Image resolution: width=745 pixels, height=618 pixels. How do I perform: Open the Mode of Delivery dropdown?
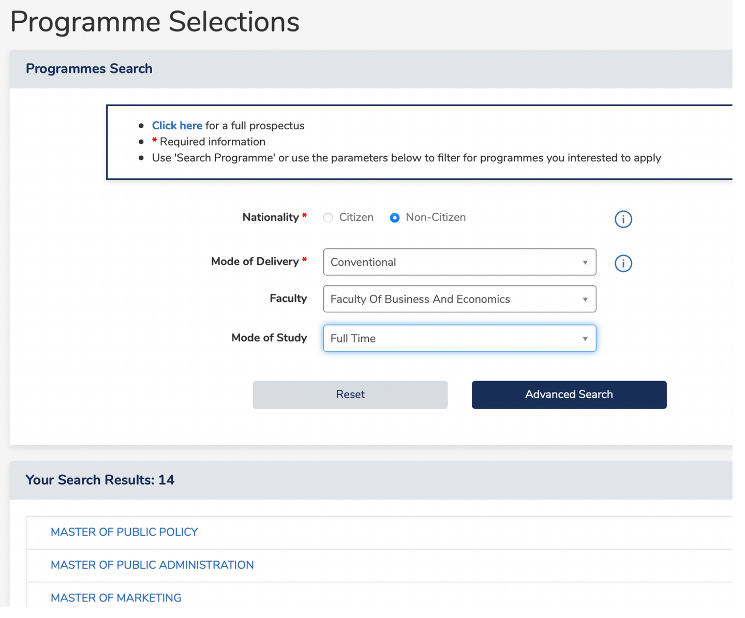coord(459,262)
